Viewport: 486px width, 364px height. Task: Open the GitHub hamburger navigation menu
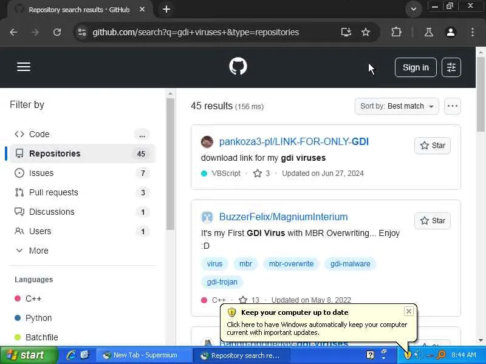click(x=24, y=67)
